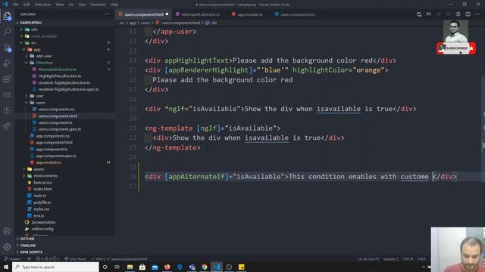Image resolution: width=485 pixels, height=272 pixels.
Task: Open the Accounts icon in activity bar
Action: click(7, 231)
